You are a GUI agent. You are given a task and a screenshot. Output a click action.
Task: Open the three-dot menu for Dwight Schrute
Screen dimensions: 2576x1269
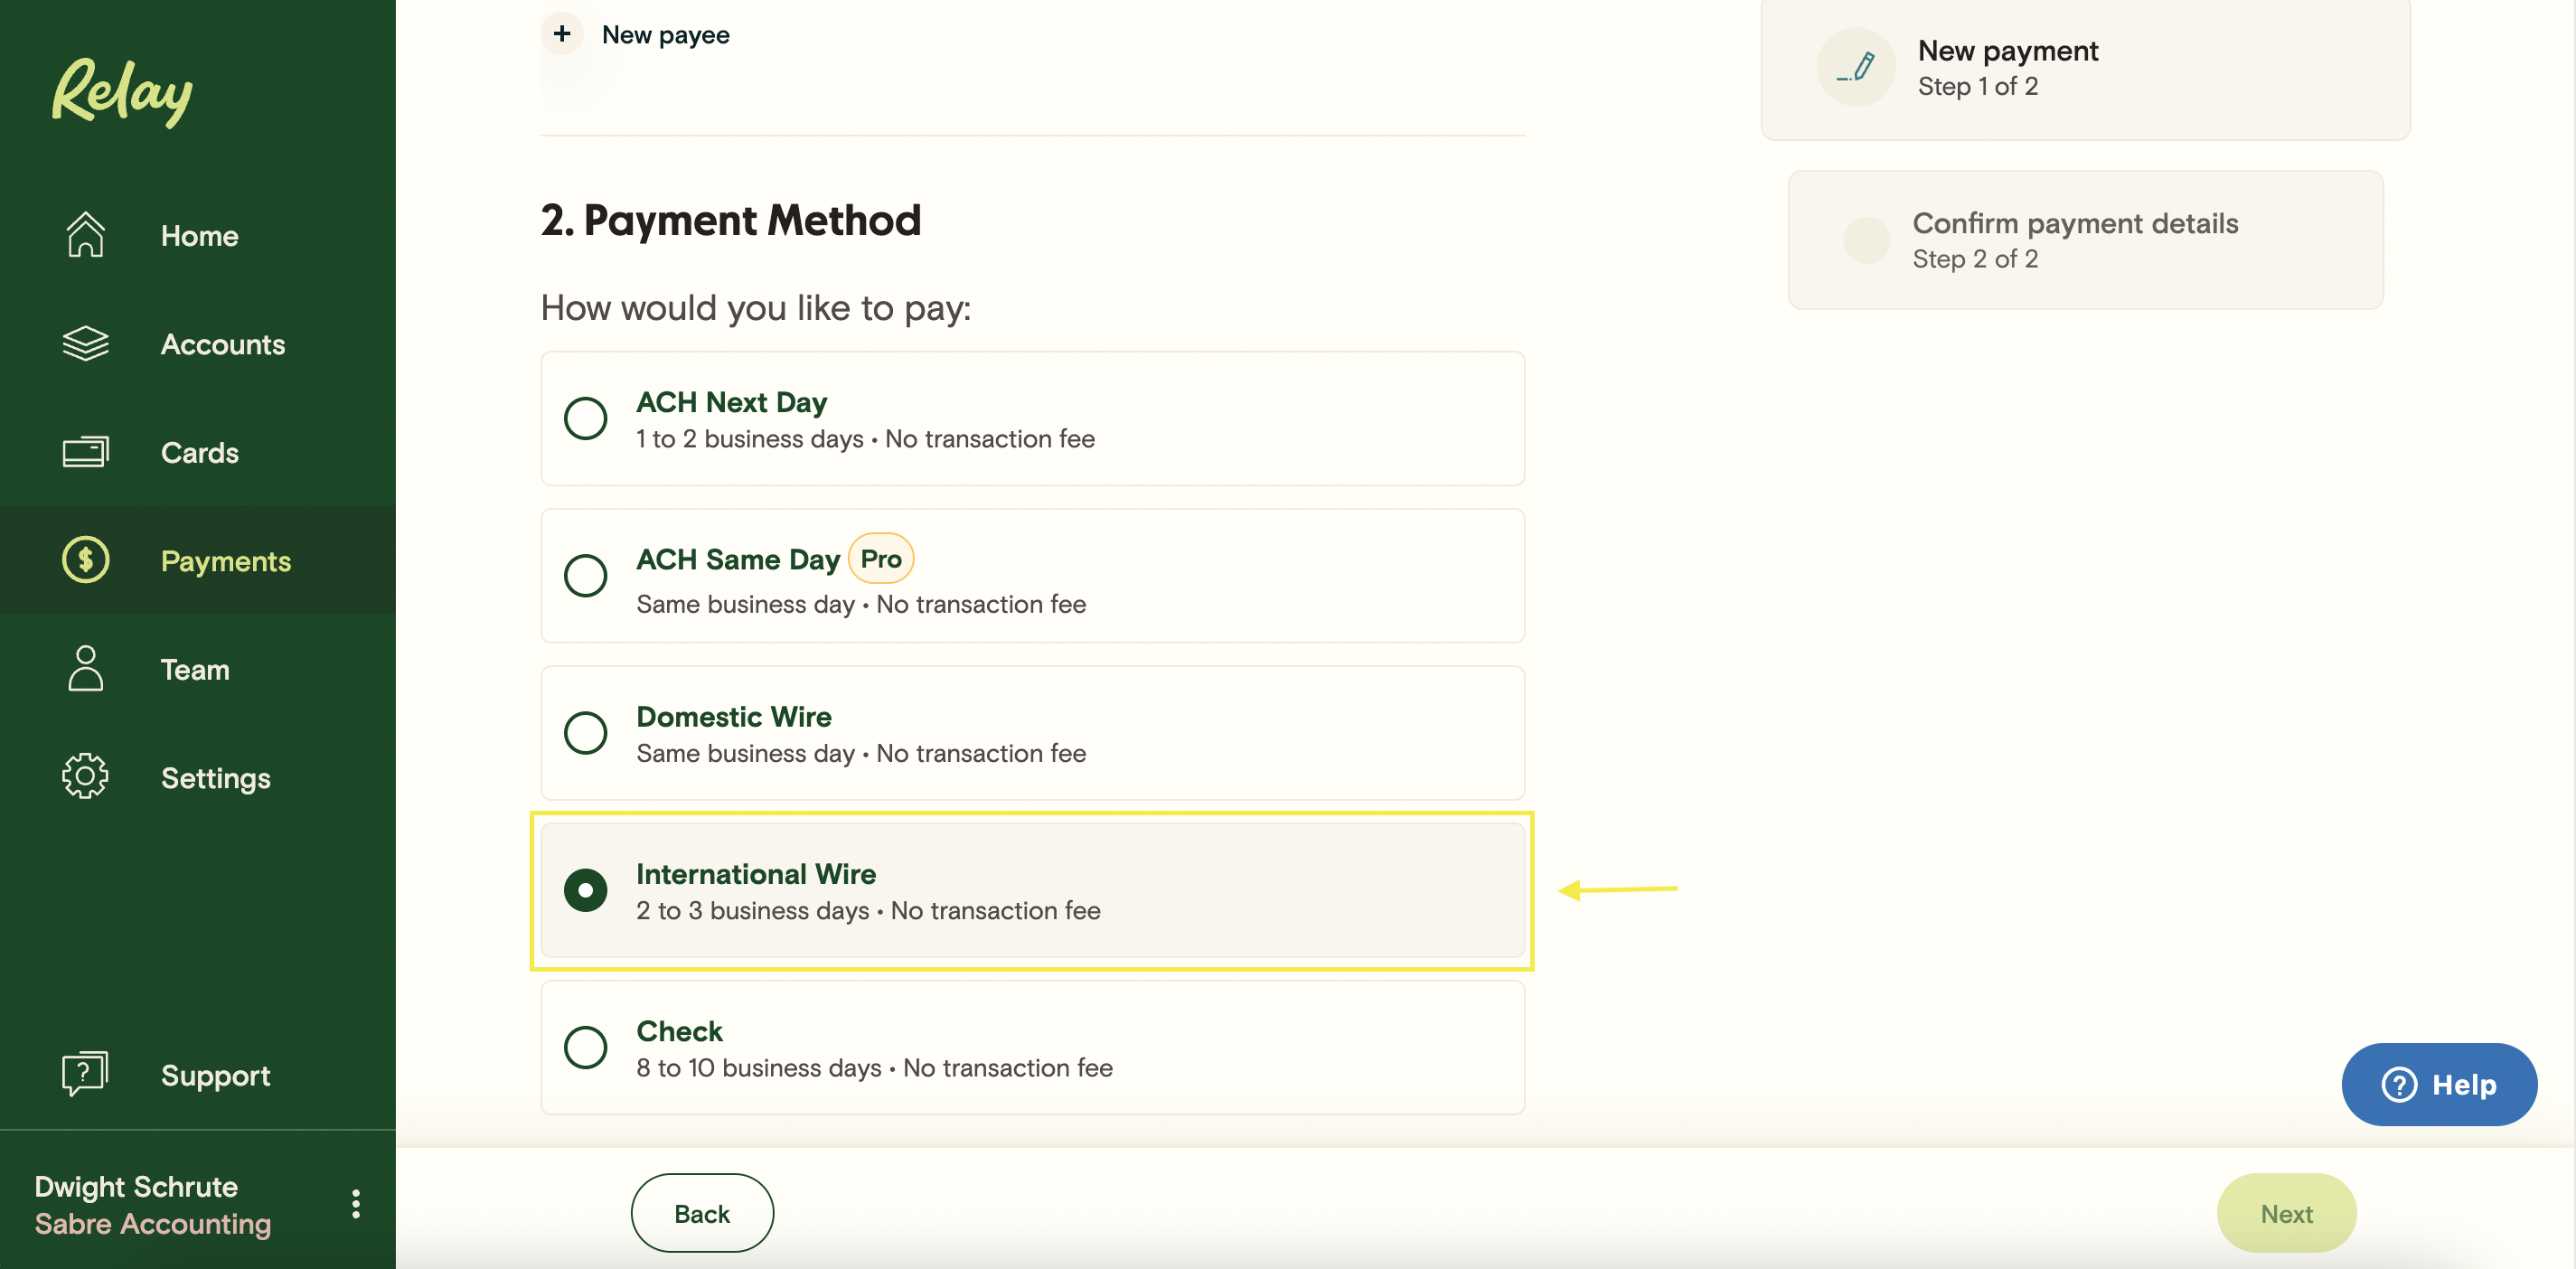355,1204
